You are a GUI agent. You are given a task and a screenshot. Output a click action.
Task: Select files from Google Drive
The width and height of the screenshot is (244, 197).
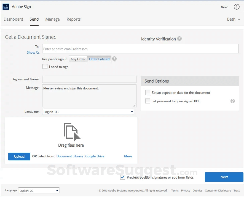coord(95,156)
